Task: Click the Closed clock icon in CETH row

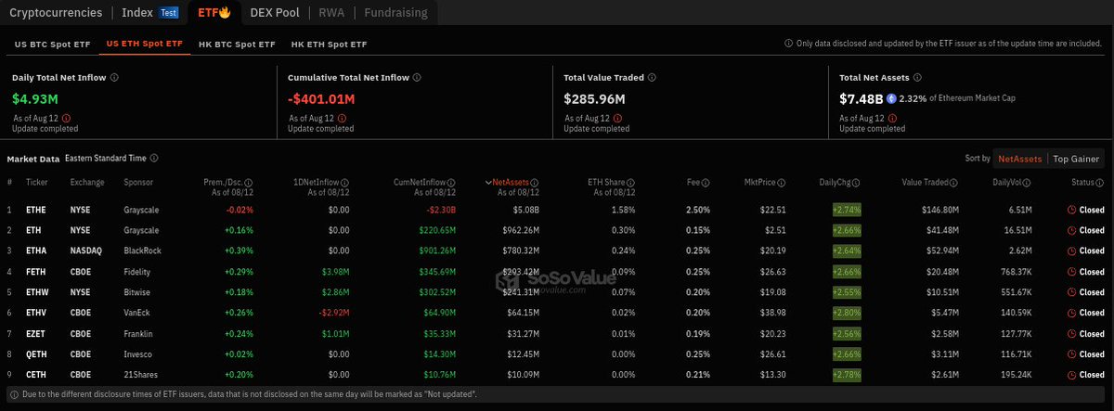Action: (1072, 373)
